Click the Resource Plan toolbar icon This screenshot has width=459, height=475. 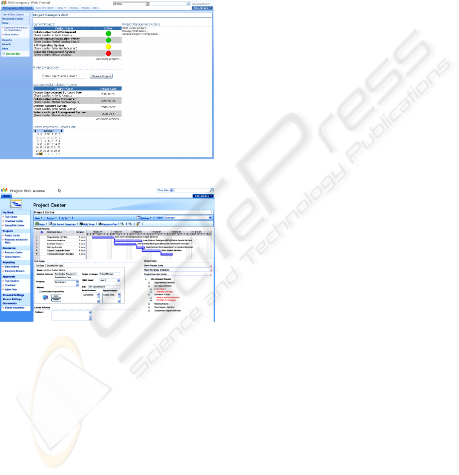[100, 224]
